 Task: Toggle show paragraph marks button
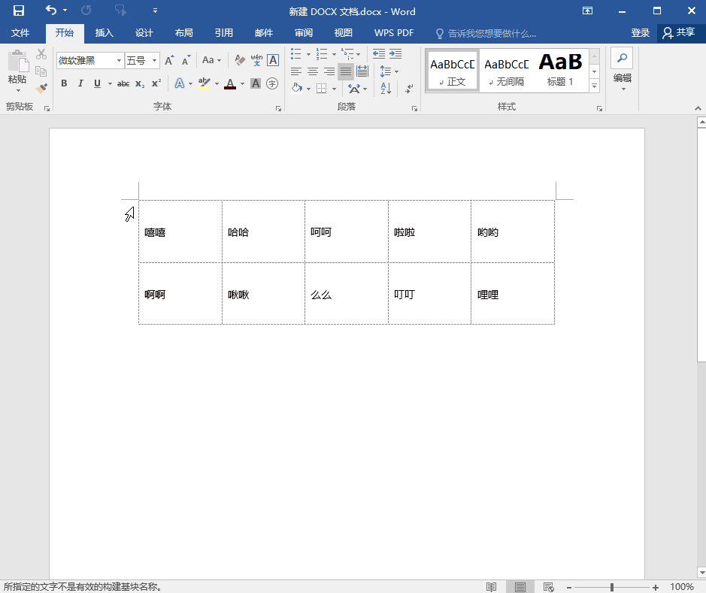[x=408, y=88]
